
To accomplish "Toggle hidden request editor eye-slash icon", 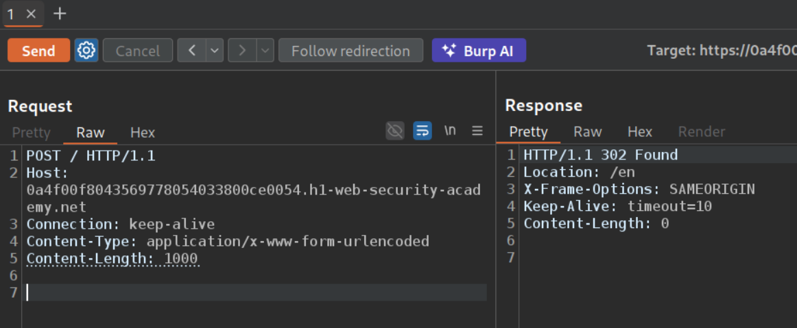I will [395, 131].
